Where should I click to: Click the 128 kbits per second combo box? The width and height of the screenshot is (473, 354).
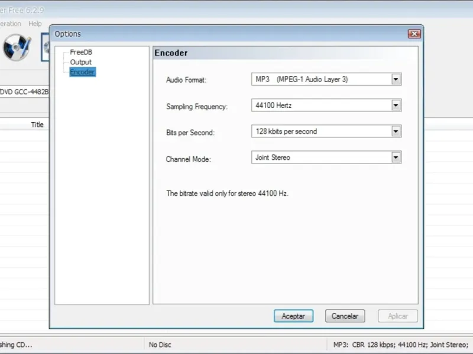[x=326, y=131]
